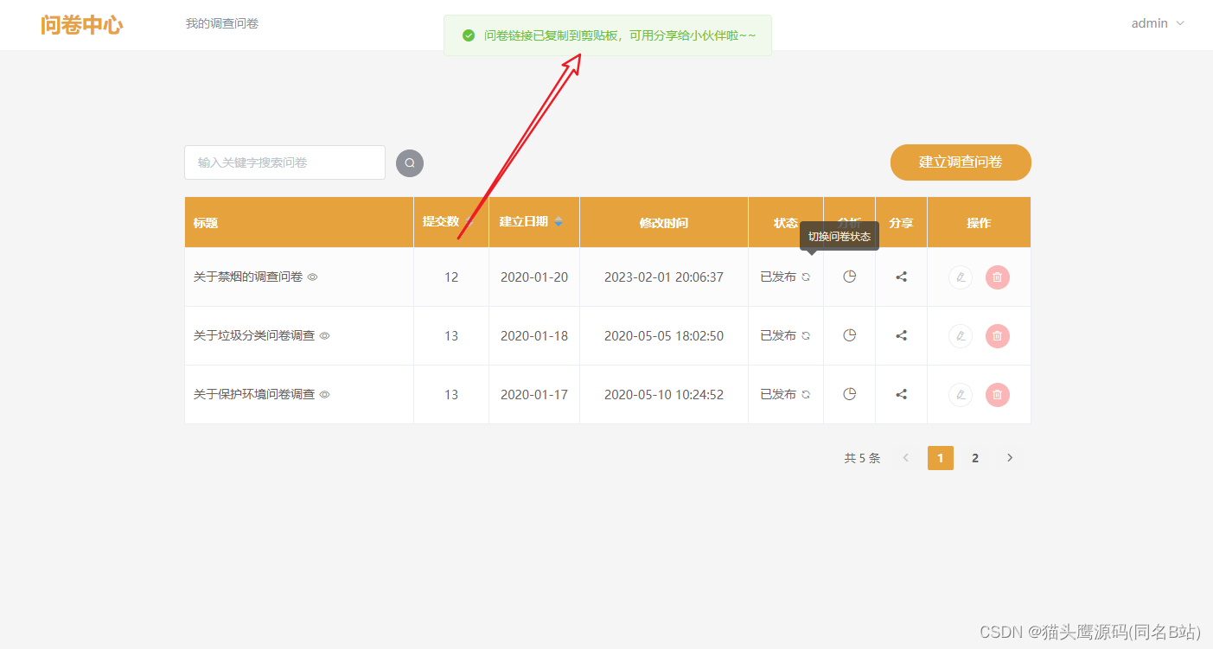Image resolution: width=1213 pixels, height=649 pixels.
Task: Click modified time 2023-02-01 20:06:37
Action: point(664,277)
